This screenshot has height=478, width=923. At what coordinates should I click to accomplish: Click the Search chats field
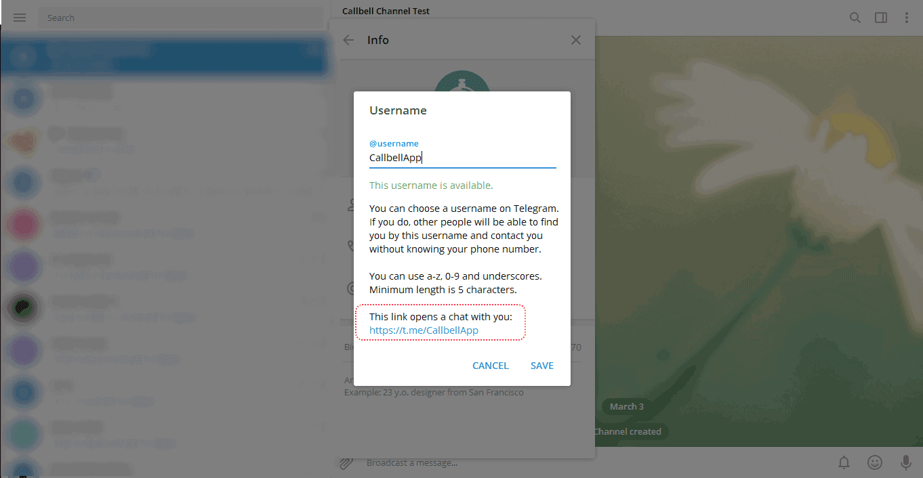coord(180,18)
